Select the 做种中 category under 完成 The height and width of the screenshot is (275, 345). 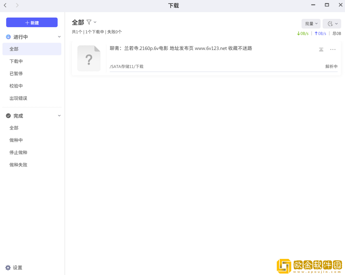click(x=18, y=140)
